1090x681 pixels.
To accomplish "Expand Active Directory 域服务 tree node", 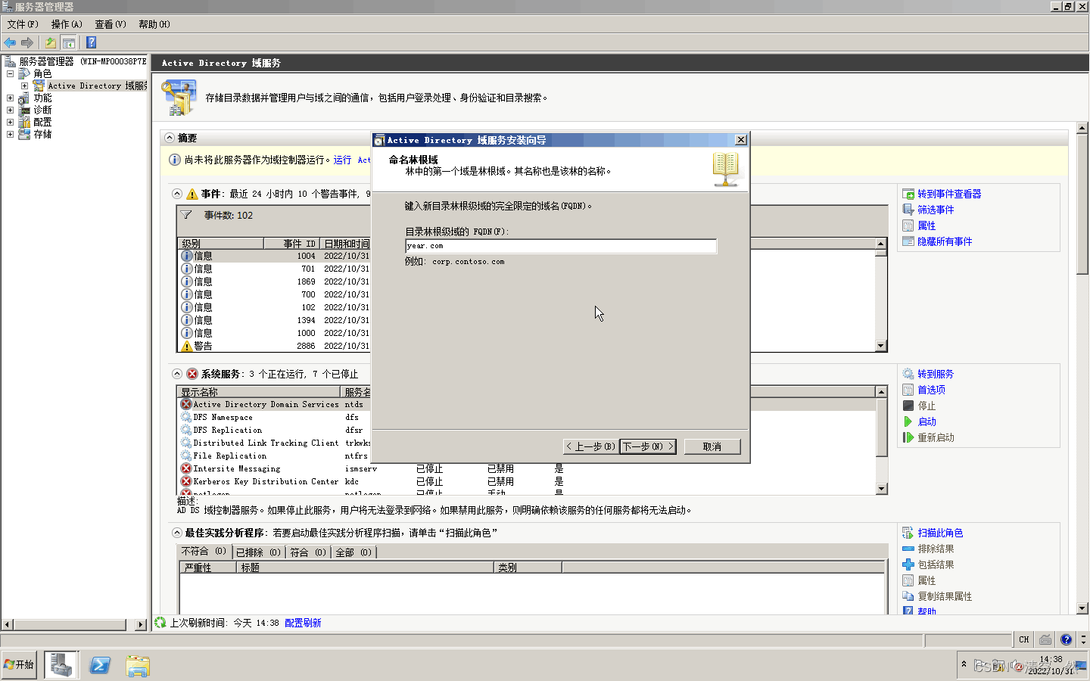I will pos(25,86).
